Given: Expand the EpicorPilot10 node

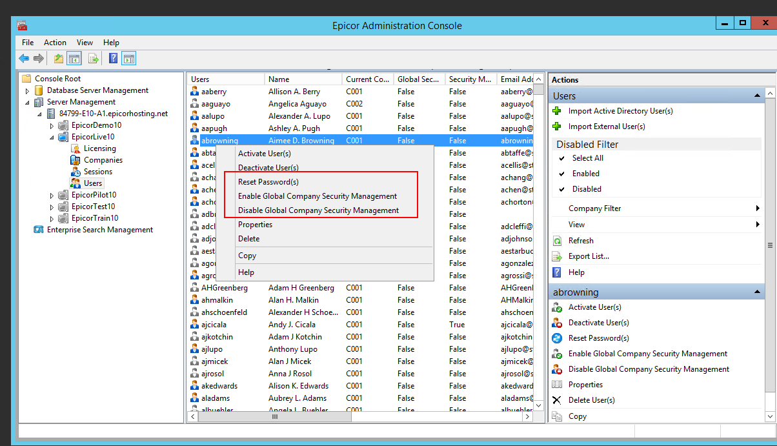Looking at the screenshot, I should click(x=52, y=195).
